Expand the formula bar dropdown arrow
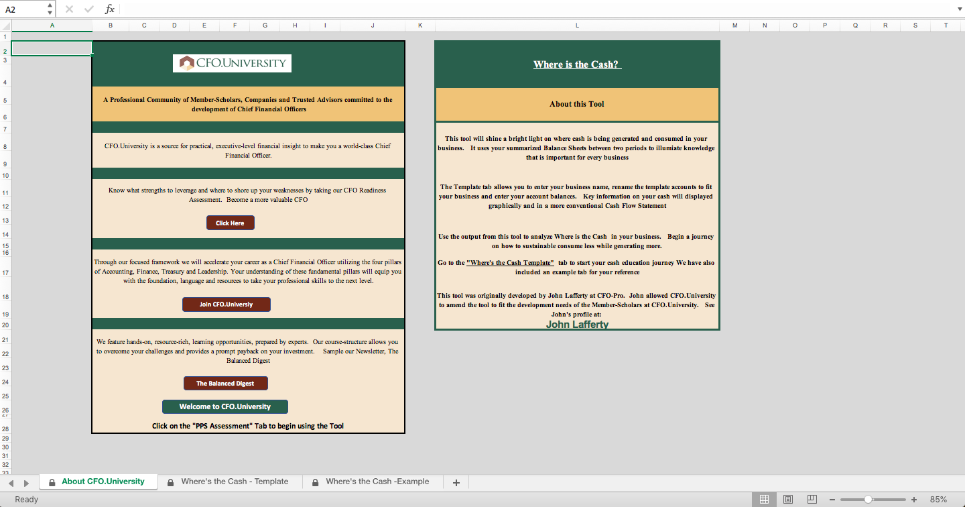 [x=958, y=9]
